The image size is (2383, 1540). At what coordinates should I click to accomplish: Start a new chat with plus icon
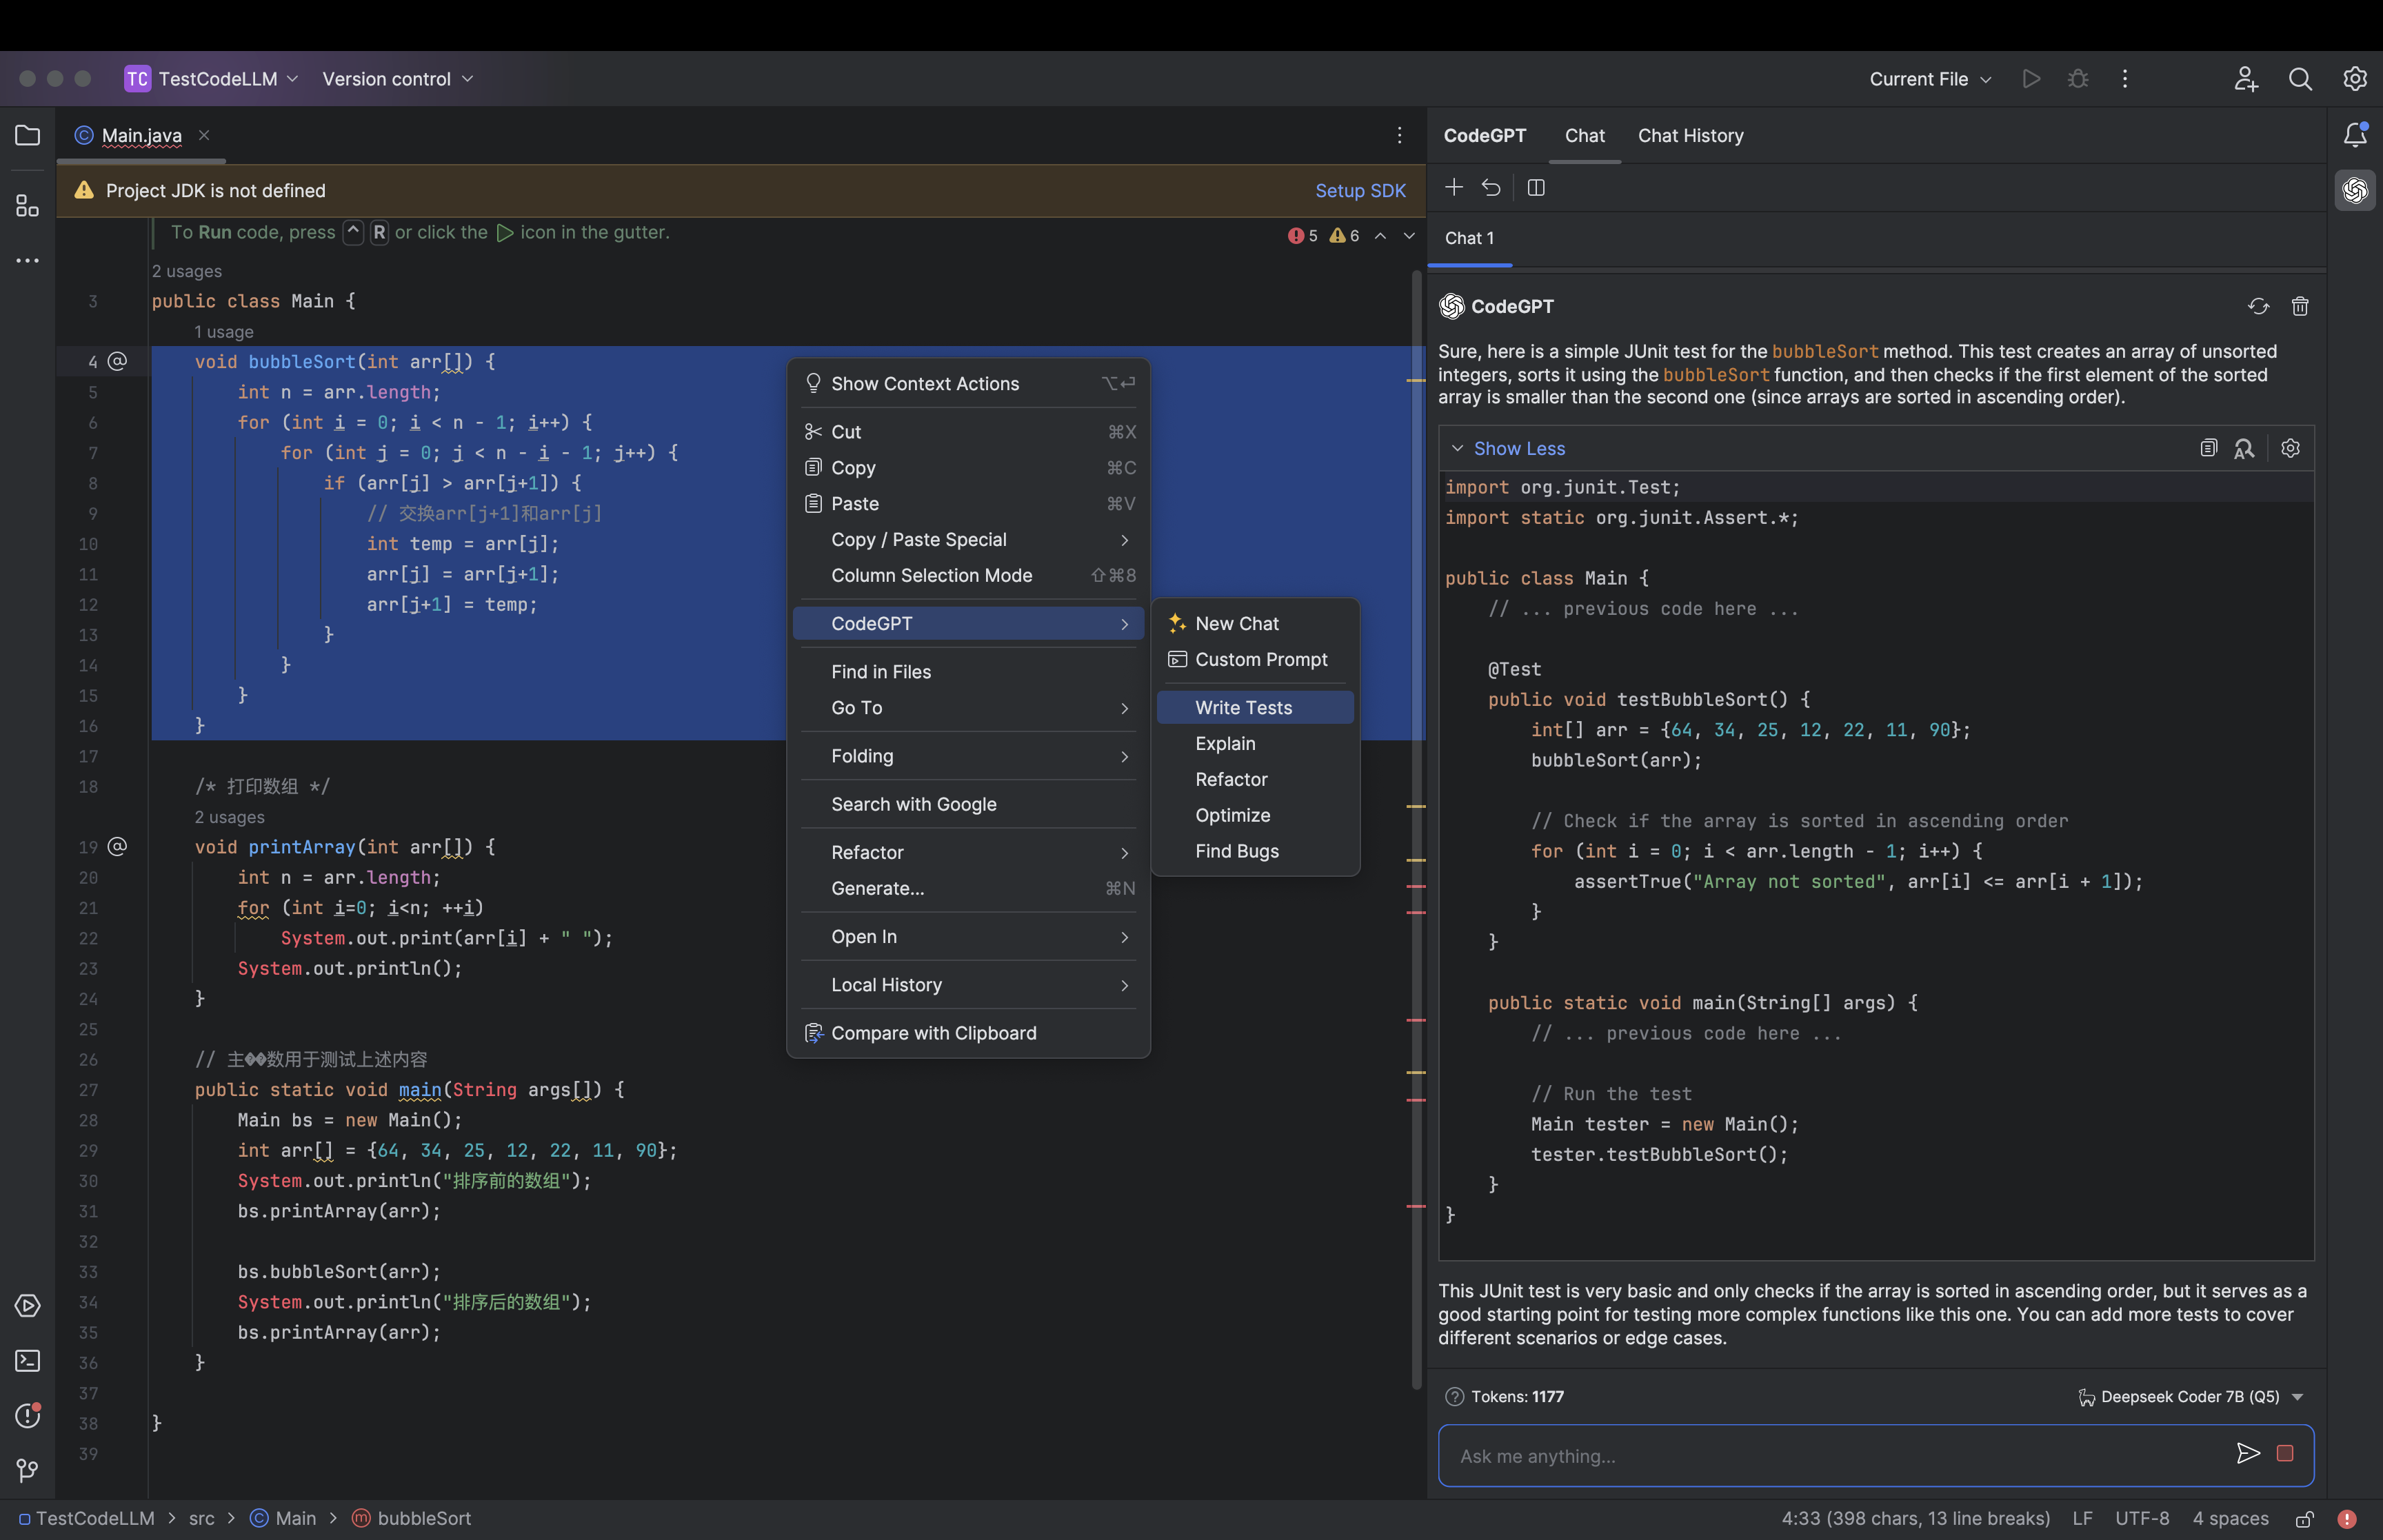(1454, 188)
